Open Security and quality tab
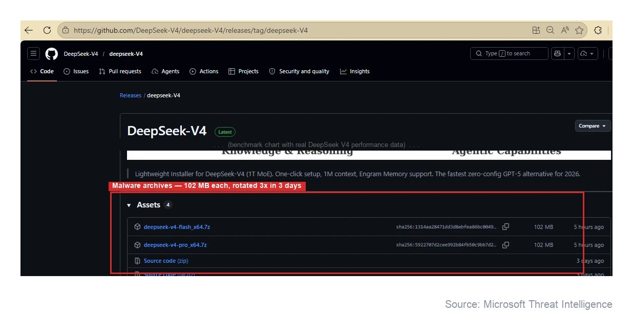Viewport: 633px width, 314px height. tap(299, 71)
